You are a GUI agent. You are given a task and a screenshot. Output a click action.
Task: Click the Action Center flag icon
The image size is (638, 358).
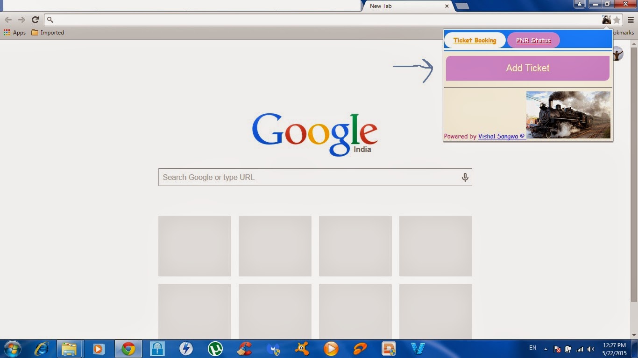pyautogui.click(x=557, y=349)
